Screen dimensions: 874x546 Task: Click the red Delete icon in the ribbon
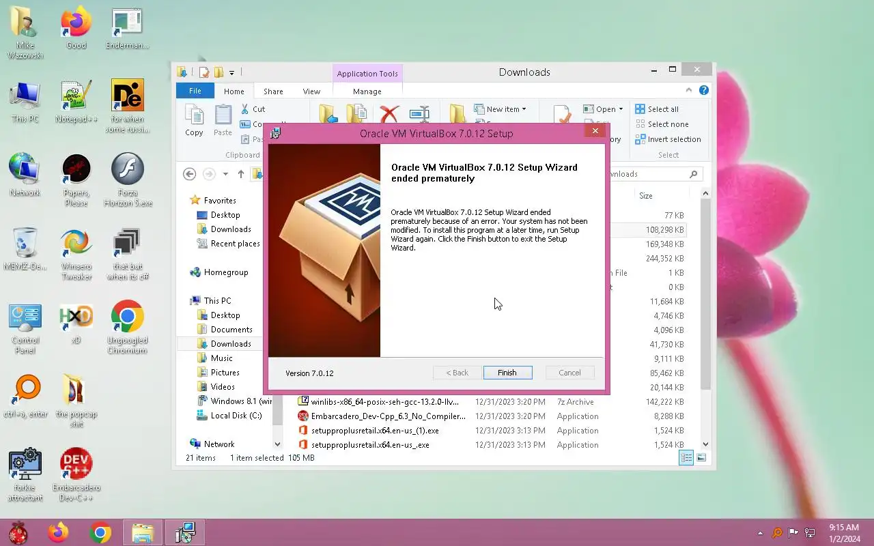tap(389, 115)
